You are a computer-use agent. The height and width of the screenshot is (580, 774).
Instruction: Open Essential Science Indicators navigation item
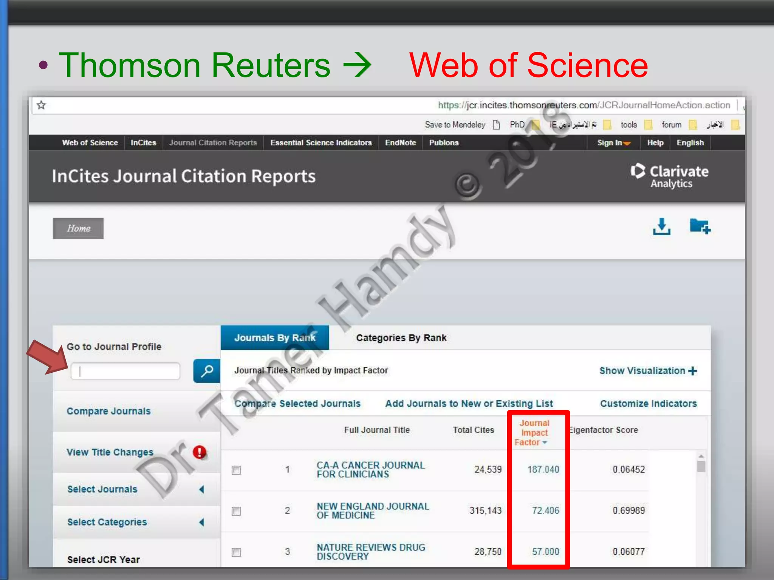click(321, 143)
